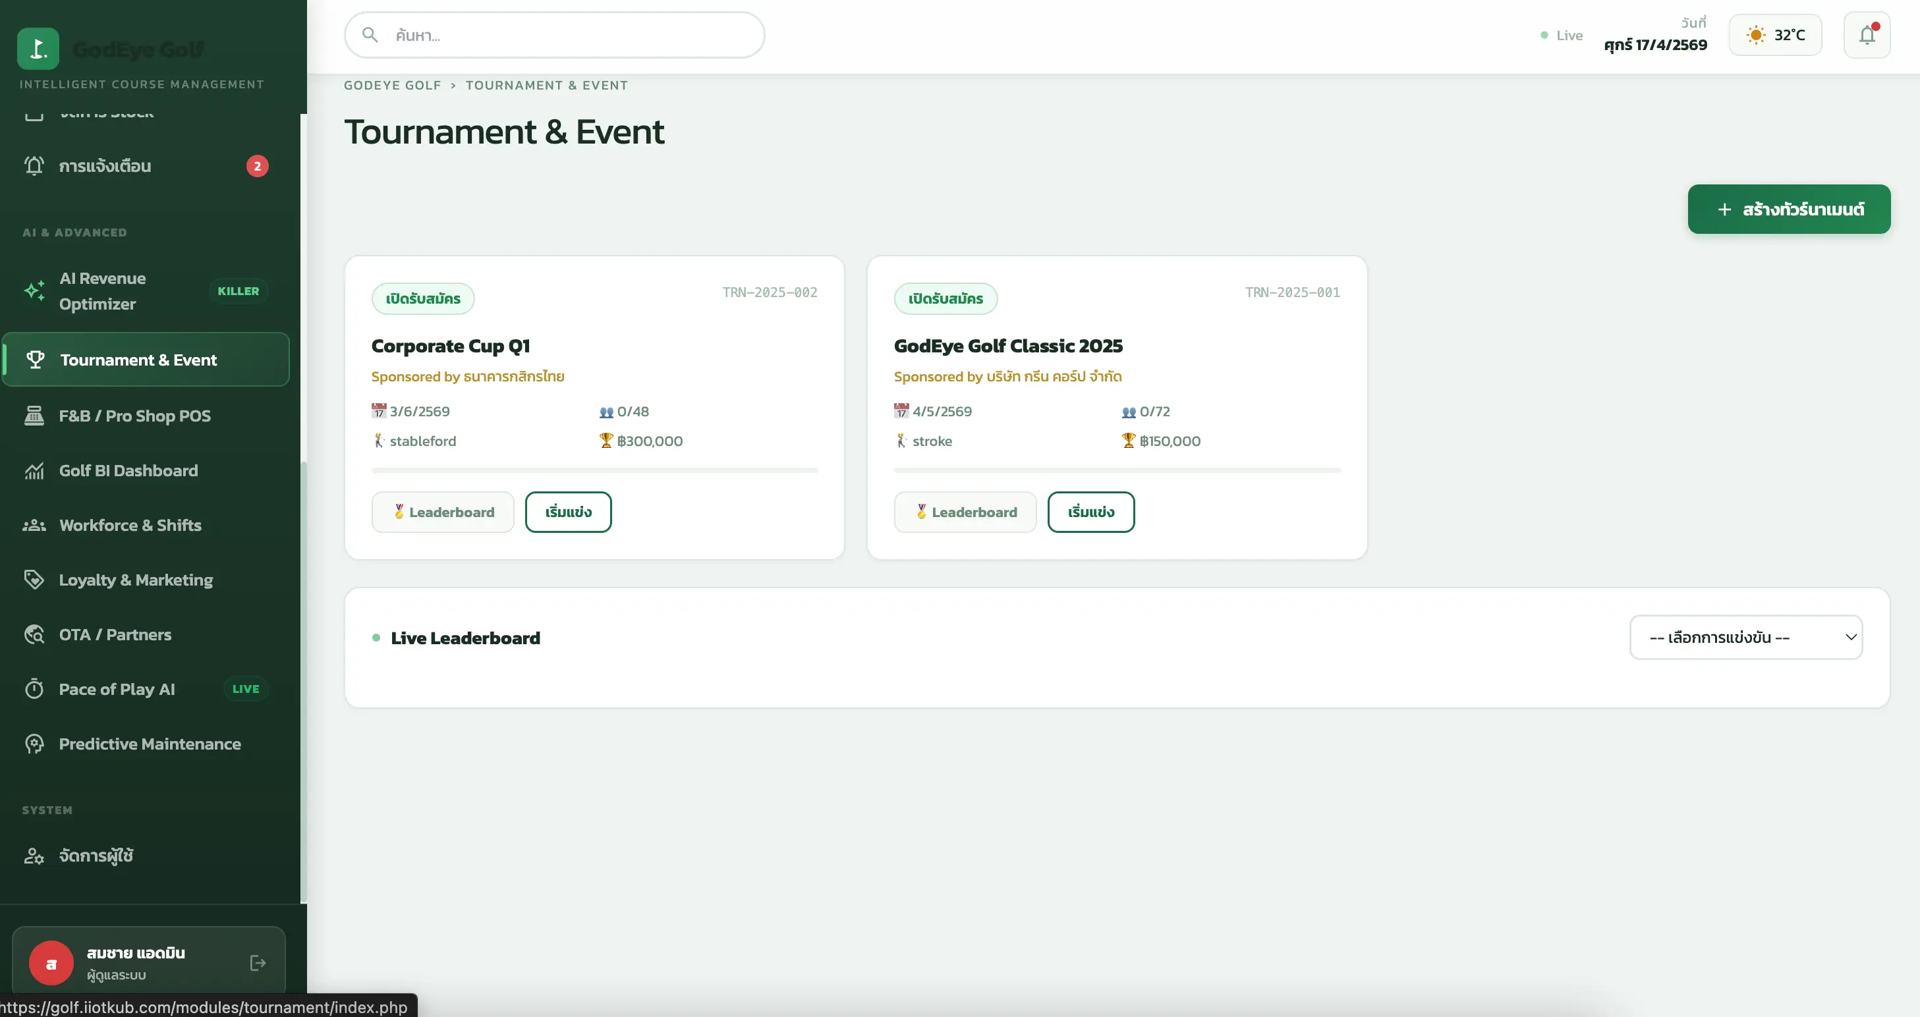Click the GODEYE GOLF breadcrumb link
The image size is (1920, 1017).
click(392, 85)
